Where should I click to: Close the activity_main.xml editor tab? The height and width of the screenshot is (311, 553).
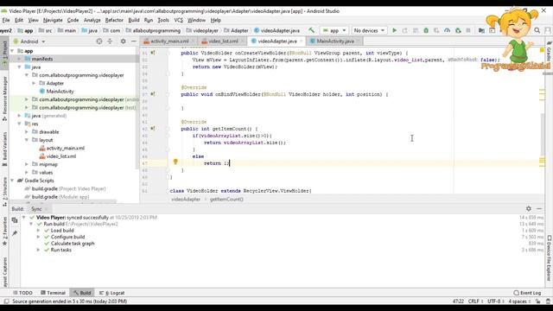tap(193, 41)
